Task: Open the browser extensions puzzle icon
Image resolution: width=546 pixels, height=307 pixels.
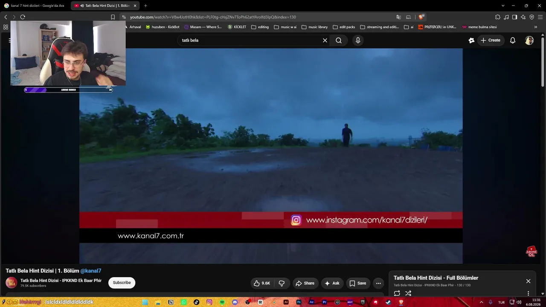Action: pyautogui.click(x=498, y=17)
